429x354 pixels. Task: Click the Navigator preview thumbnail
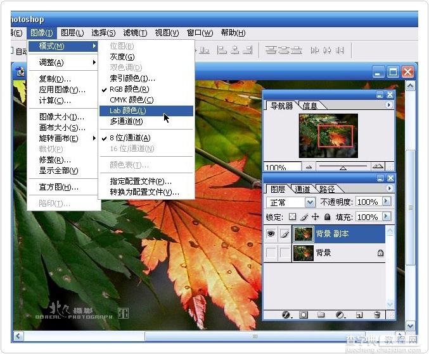click(328, 136)
